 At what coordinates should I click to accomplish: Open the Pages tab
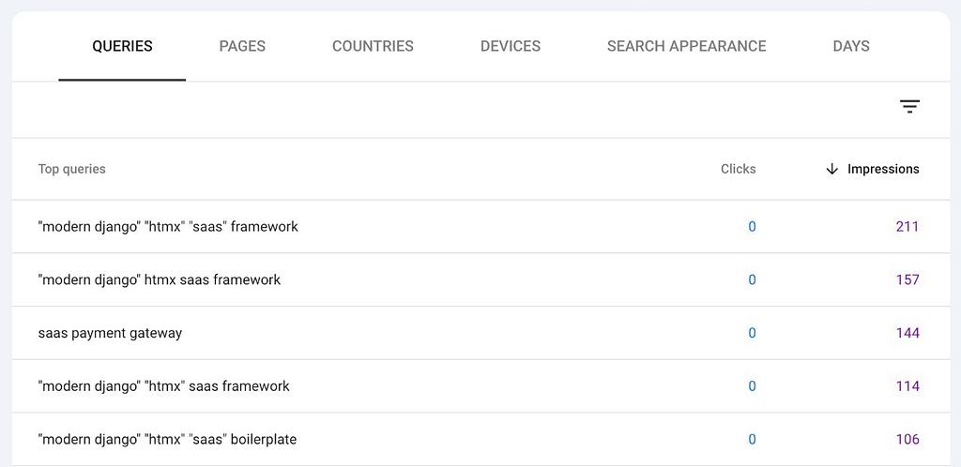click(242, 46)
